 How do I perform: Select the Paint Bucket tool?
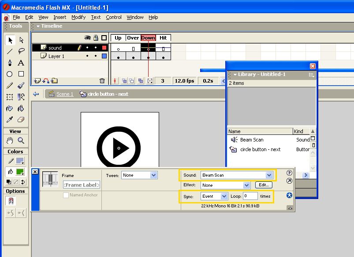coord(21,109)
